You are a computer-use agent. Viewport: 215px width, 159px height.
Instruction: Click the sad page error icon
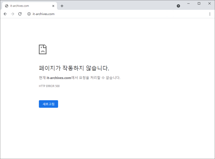click(43, 49)
